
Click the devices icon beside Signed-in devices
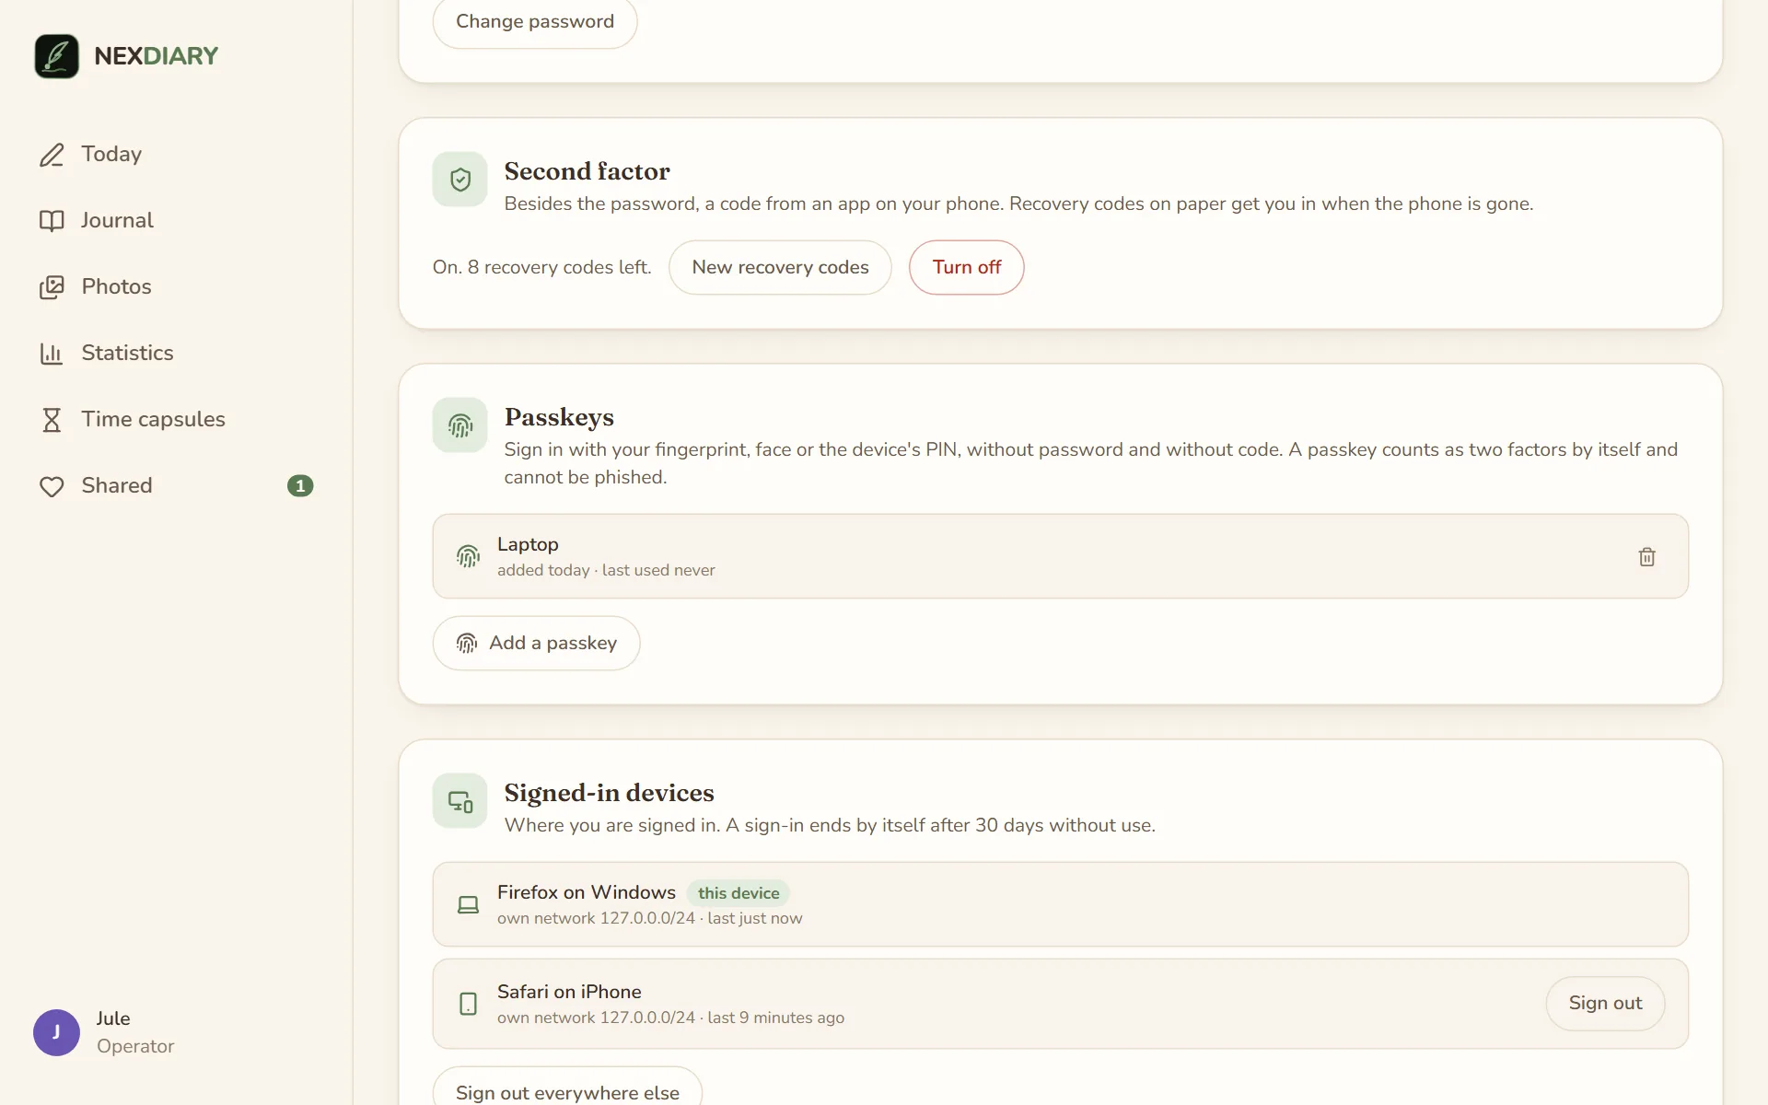coord(460,801)
